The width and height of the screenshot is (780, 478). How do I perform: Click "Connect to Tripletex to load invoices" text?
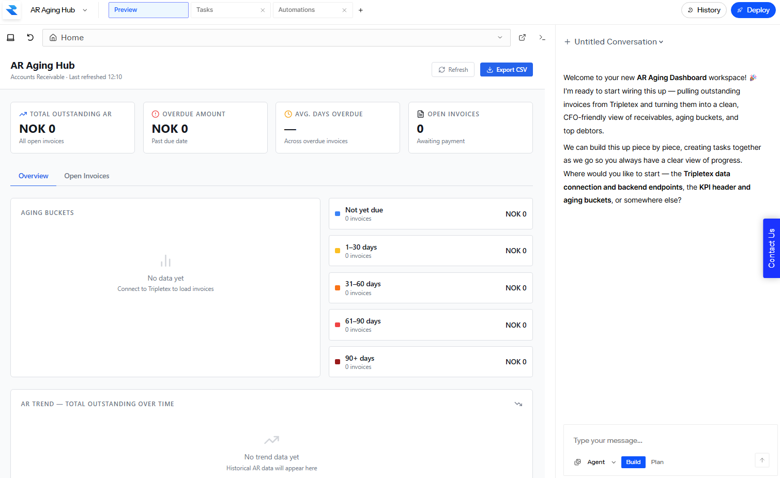tap(165, 289)
